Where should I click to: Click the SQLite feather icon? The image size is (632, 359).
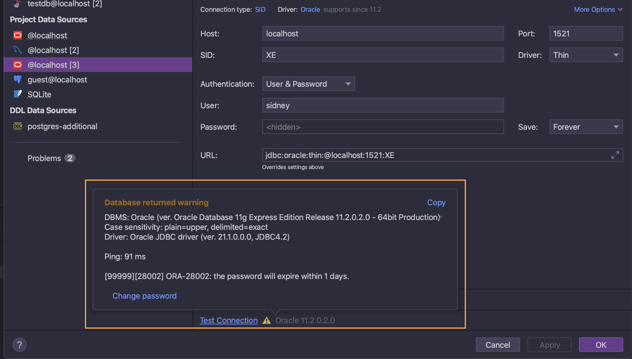click(x=18, y=94)
